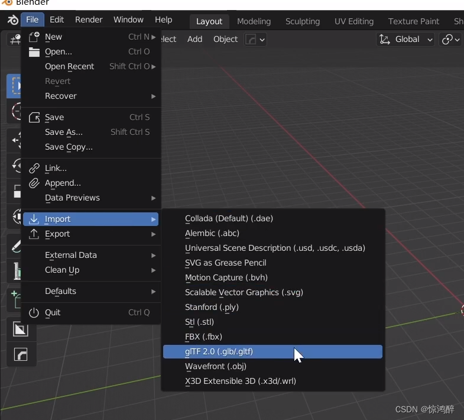Import glTF 2.0 (.glb/.gltf) file
Screen dimensions: 464x420
click(x=272, y=352)
